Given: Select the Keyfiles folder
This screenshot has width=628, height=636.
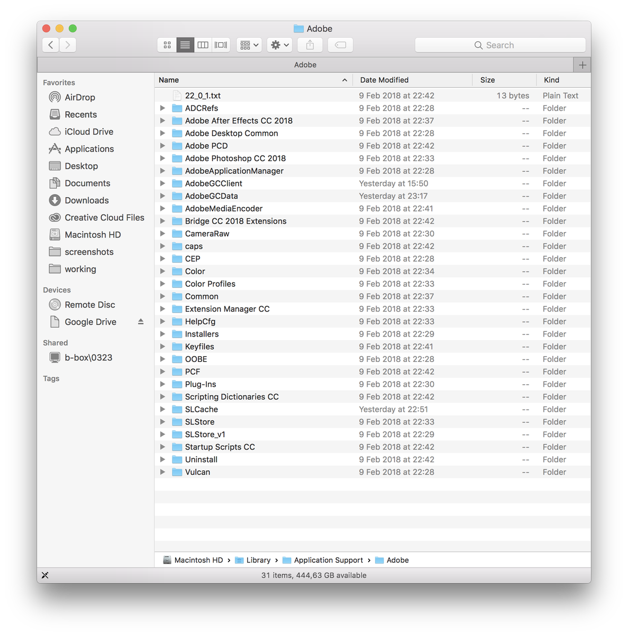Looking at the screenshot, I should [x=372, y=347].
